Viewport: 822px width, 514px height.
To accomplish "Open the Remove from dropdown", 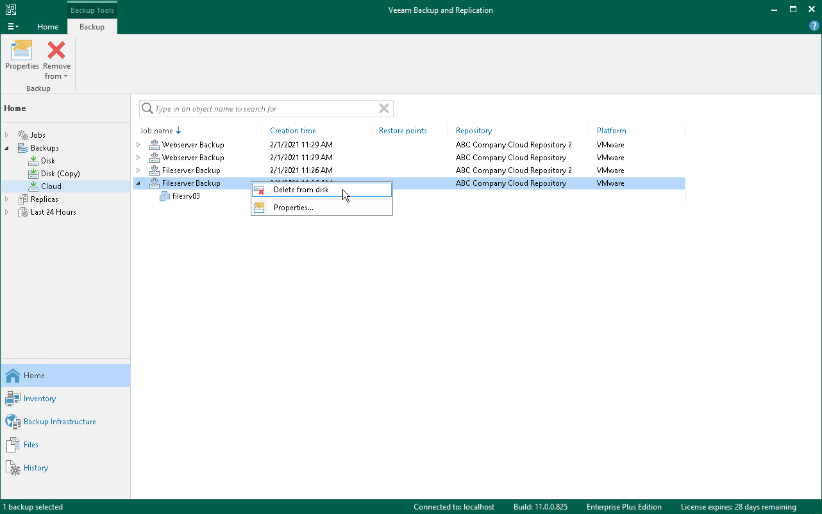I will (57, 60).
